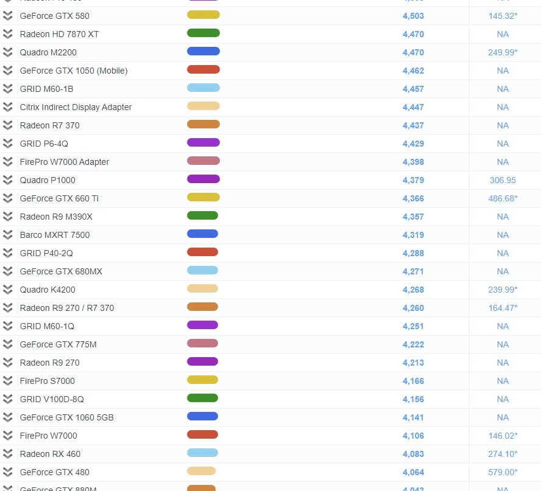
Task: Open the Radeon R9 270 link
Action: (x=50, y=363)
